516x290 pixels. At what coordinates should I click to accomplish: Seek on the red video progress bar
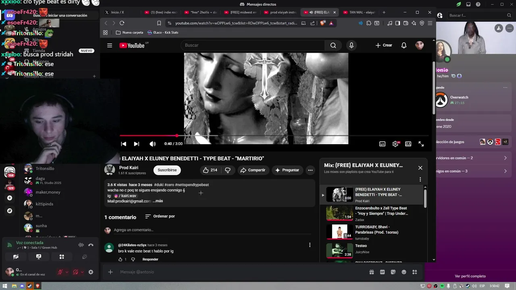coord(274,136)
